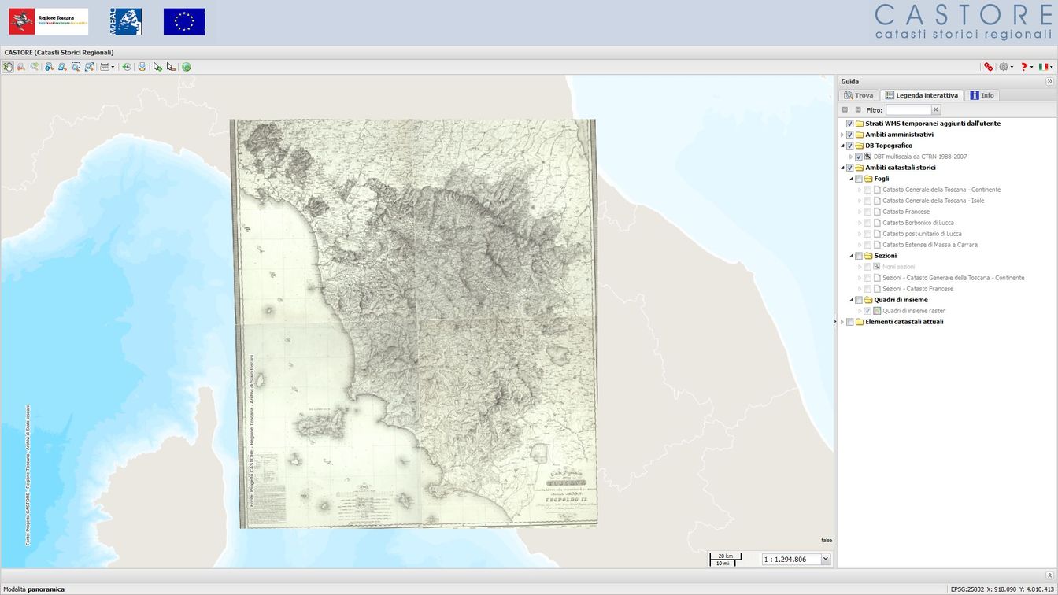
Task: Open the Italian flag language menu
Action: [x=1045, y=67]
